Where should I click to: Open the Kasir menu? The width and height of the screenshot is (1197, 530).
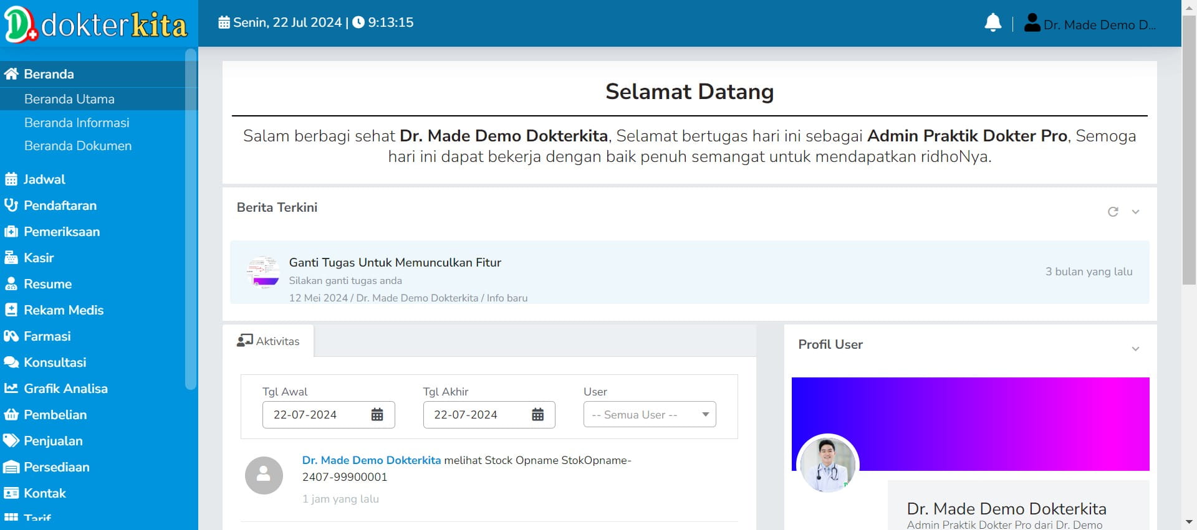point(39,258)
